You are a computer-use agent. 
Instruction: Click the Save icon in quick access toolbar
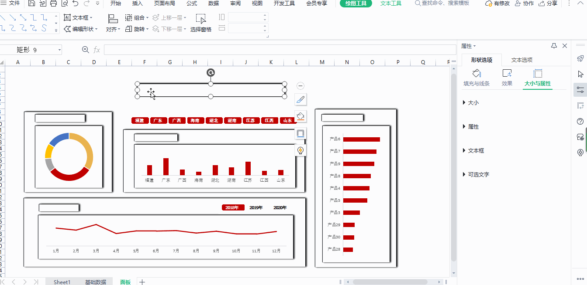tap(31, 3)
